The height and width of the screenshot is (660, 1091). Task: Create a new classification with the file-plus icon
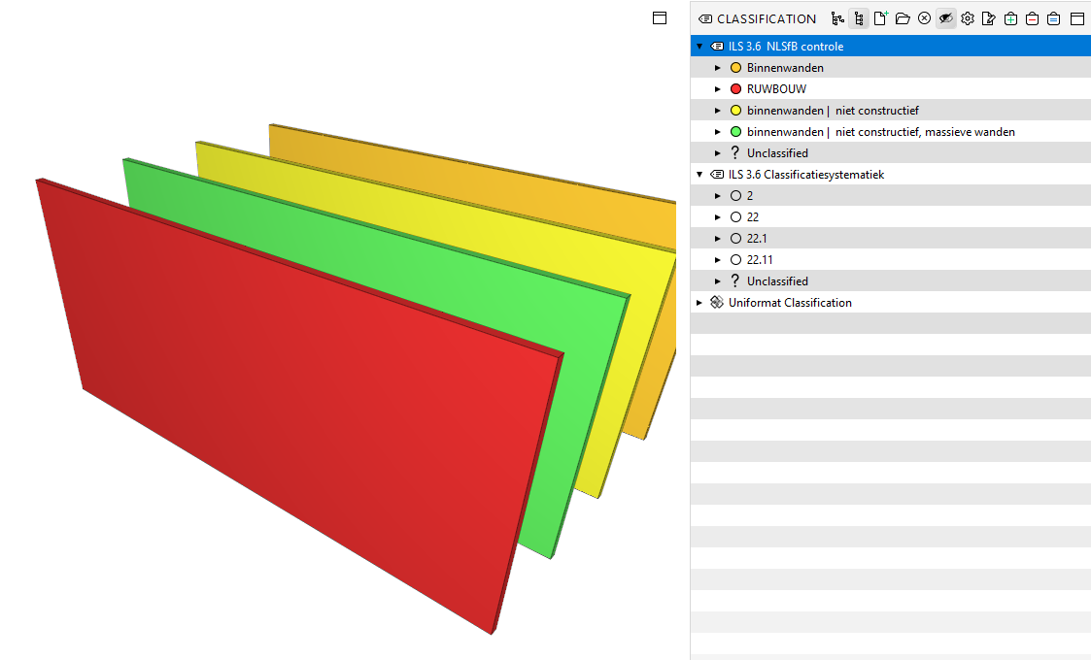coord(881,18)
